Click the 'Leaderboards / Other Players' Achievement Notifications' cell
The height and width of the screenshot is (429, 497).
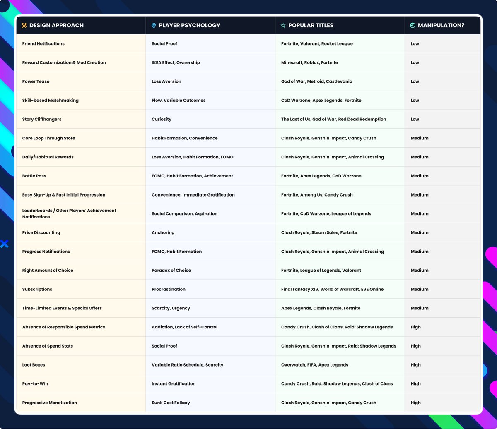[81, 213]
